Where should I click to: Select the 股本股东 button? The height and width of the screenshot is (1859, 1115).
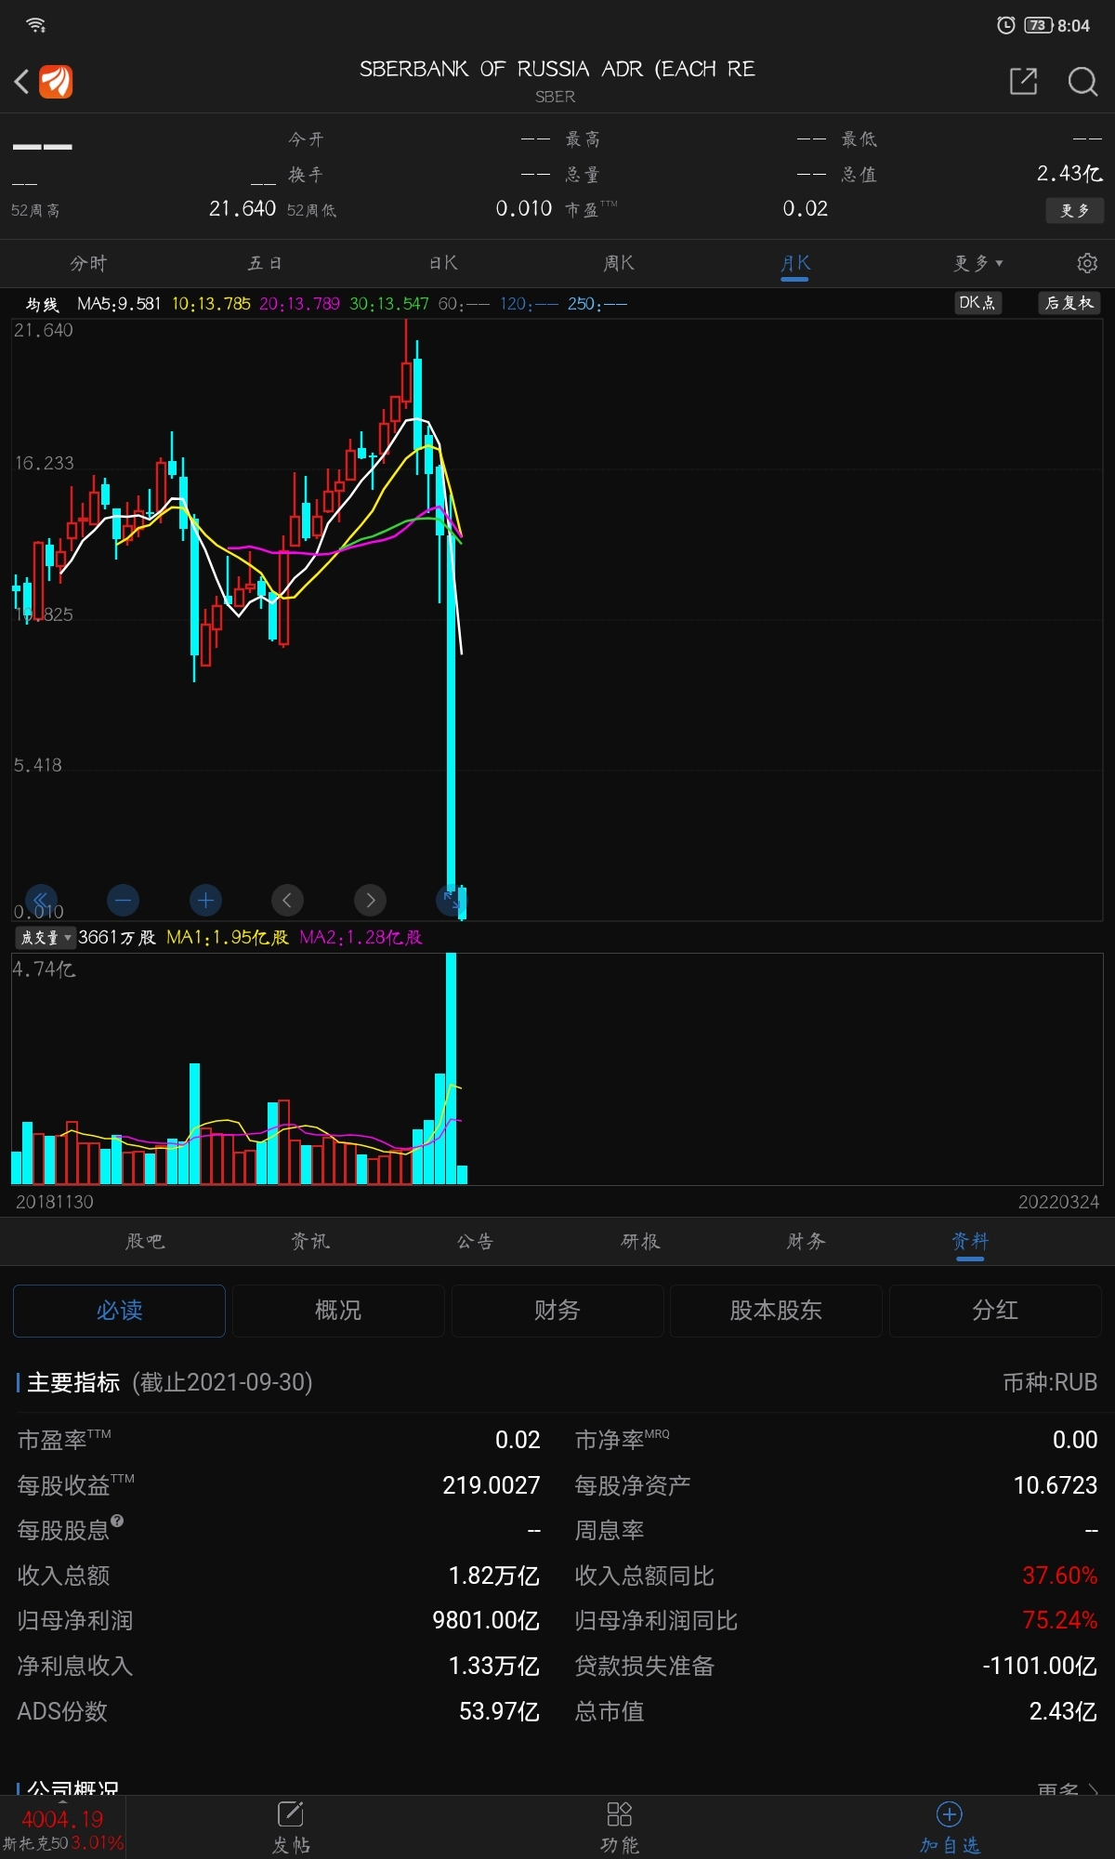tap(776, 1311)
